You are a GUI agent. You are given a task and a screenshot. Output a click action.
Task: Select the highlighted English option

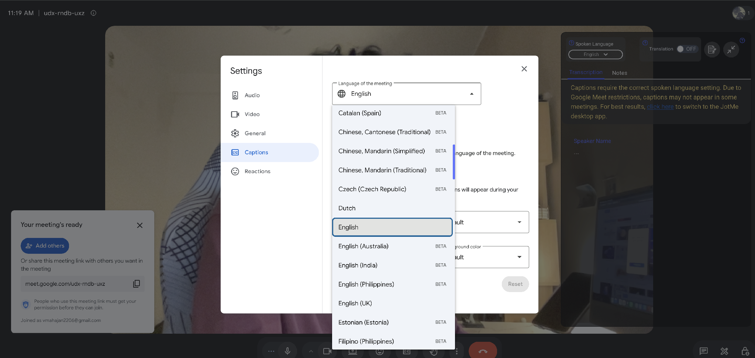(x=392, y=227)
